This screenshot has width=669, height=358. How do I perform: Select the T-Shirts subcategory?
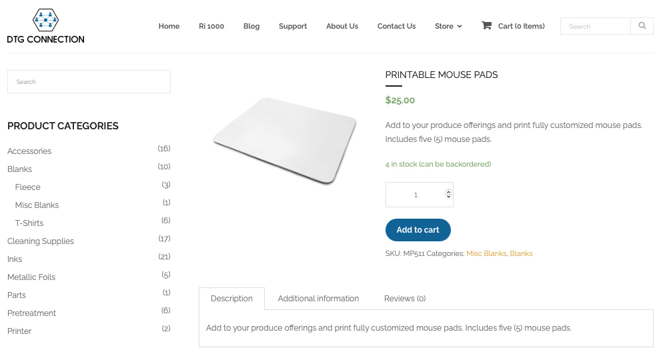[x=29, y=223]
